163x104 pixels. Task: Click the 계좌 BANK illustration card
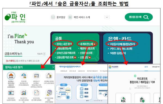coord(64,92)
